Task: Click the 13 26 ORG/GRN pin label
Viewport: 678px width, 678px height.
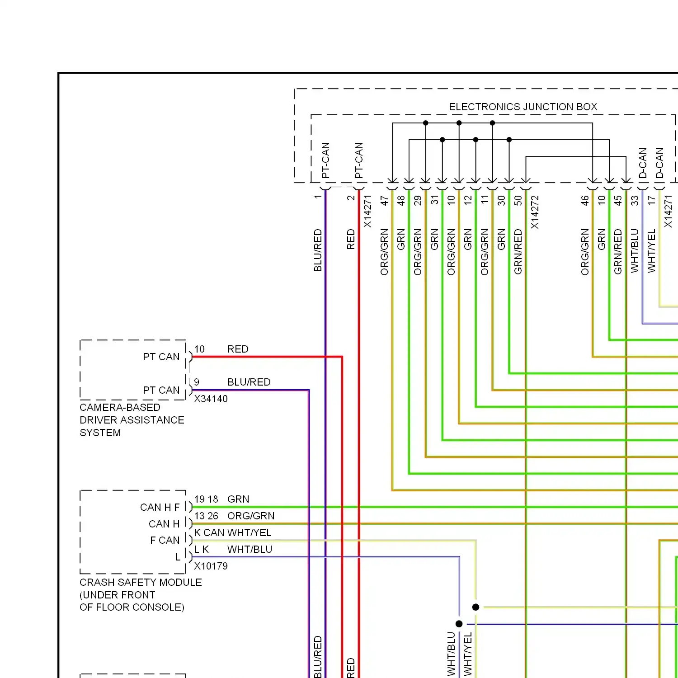Action: pyautogui.click(x=234, y=516)
